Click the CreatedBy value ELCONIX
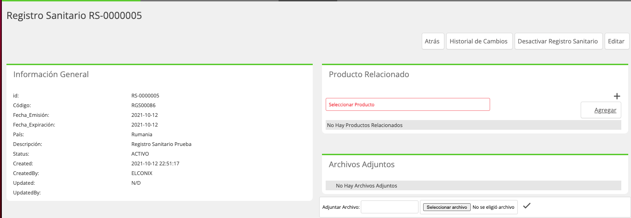Image resolution: width=631 pixels, height=218 pixels. click(142, 173)
